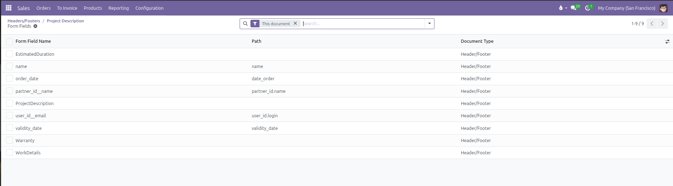Sort by Form Field Name column

tap(33, 41)
